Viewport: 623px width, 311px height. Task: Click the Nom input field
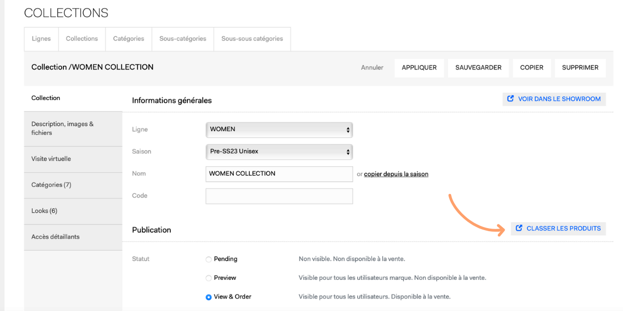click(279, 174)
